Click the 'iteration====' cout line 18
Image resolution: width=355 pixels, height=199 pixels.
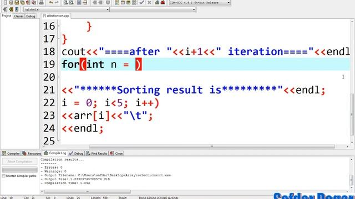tap(206, 51)
